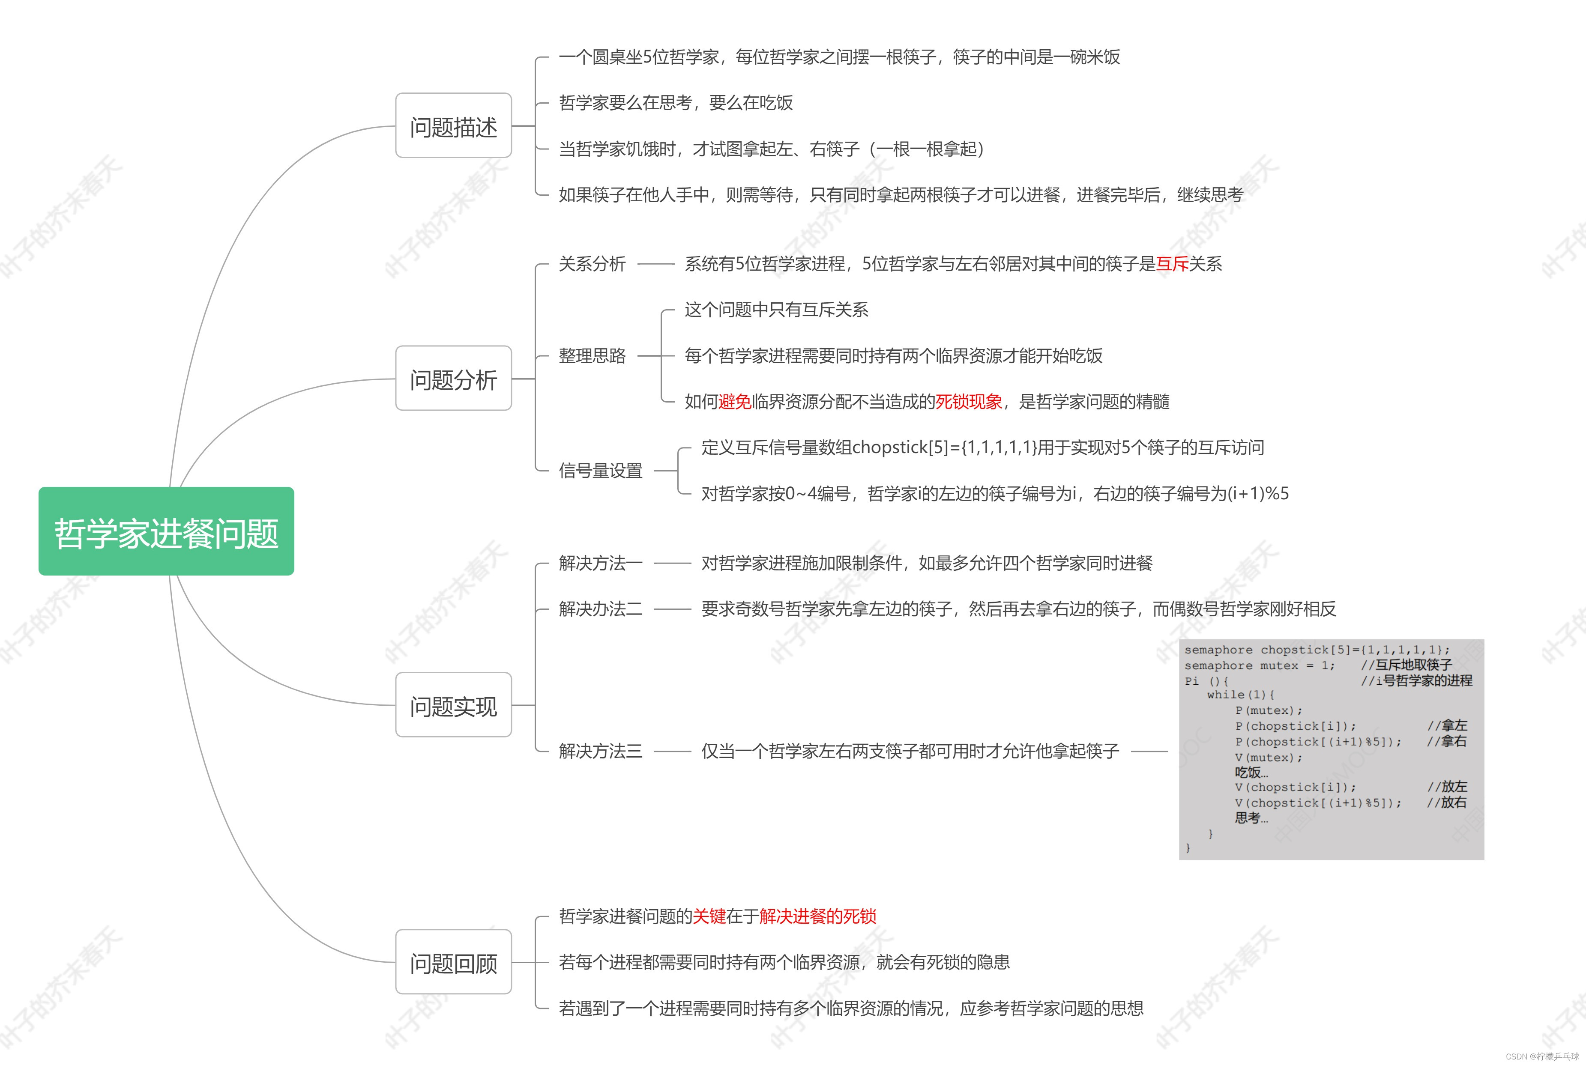Click text starting 如果筷子在他人手中

click(901, 195)
